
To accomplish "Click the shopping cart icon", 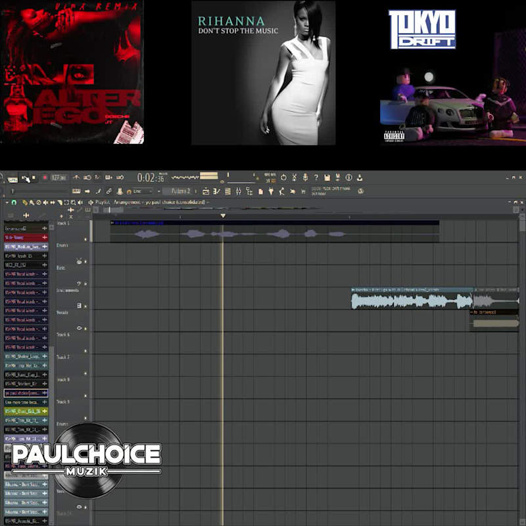I will tap(303, 191).
